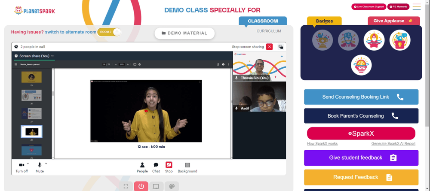Click the PlanetSpark logo
430x191 pixels.
tap(34, 11)
